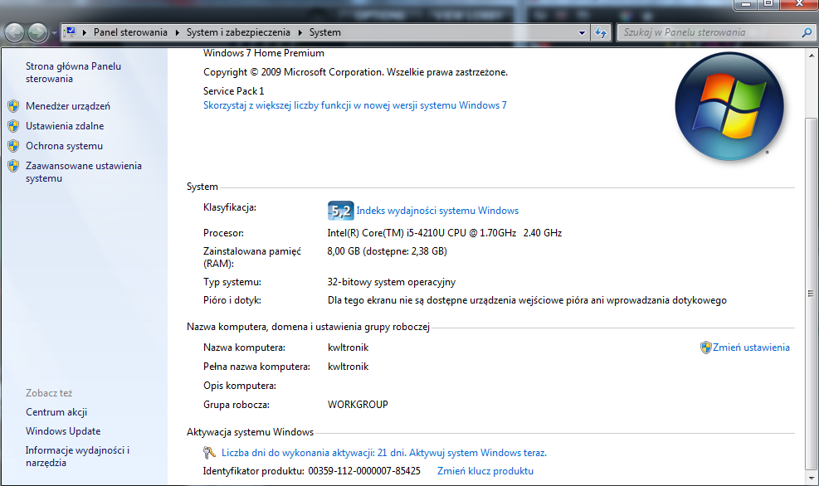
Task: Open Informacje wydajności i narzędzia link
Action: click(77, 456)
